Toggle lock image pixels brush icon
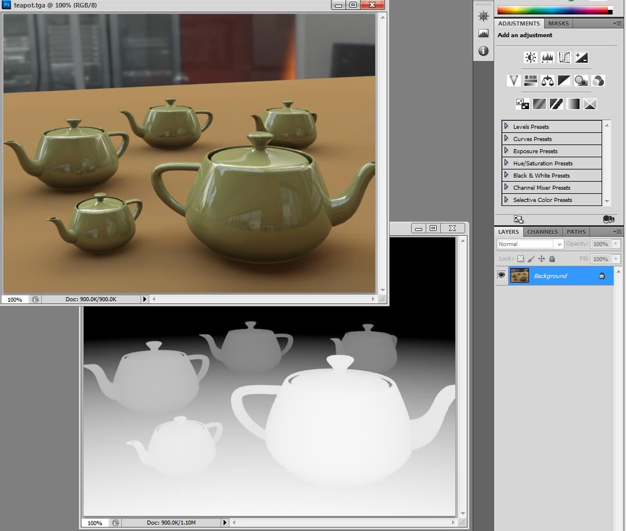 (531, 258)
